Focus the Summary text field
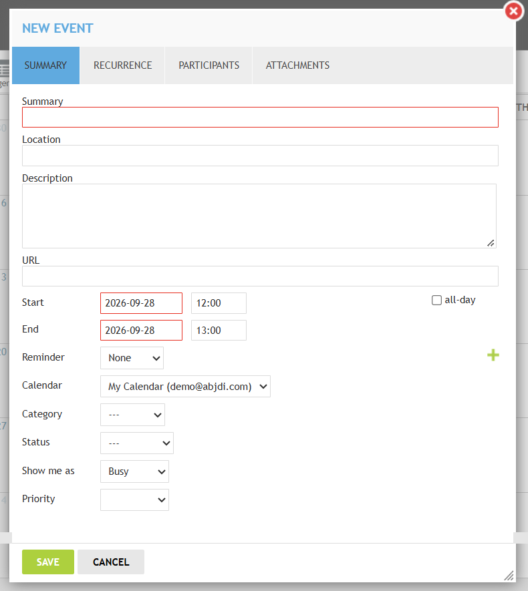Viewport: 528px width, 591px height. pos(260,118)
